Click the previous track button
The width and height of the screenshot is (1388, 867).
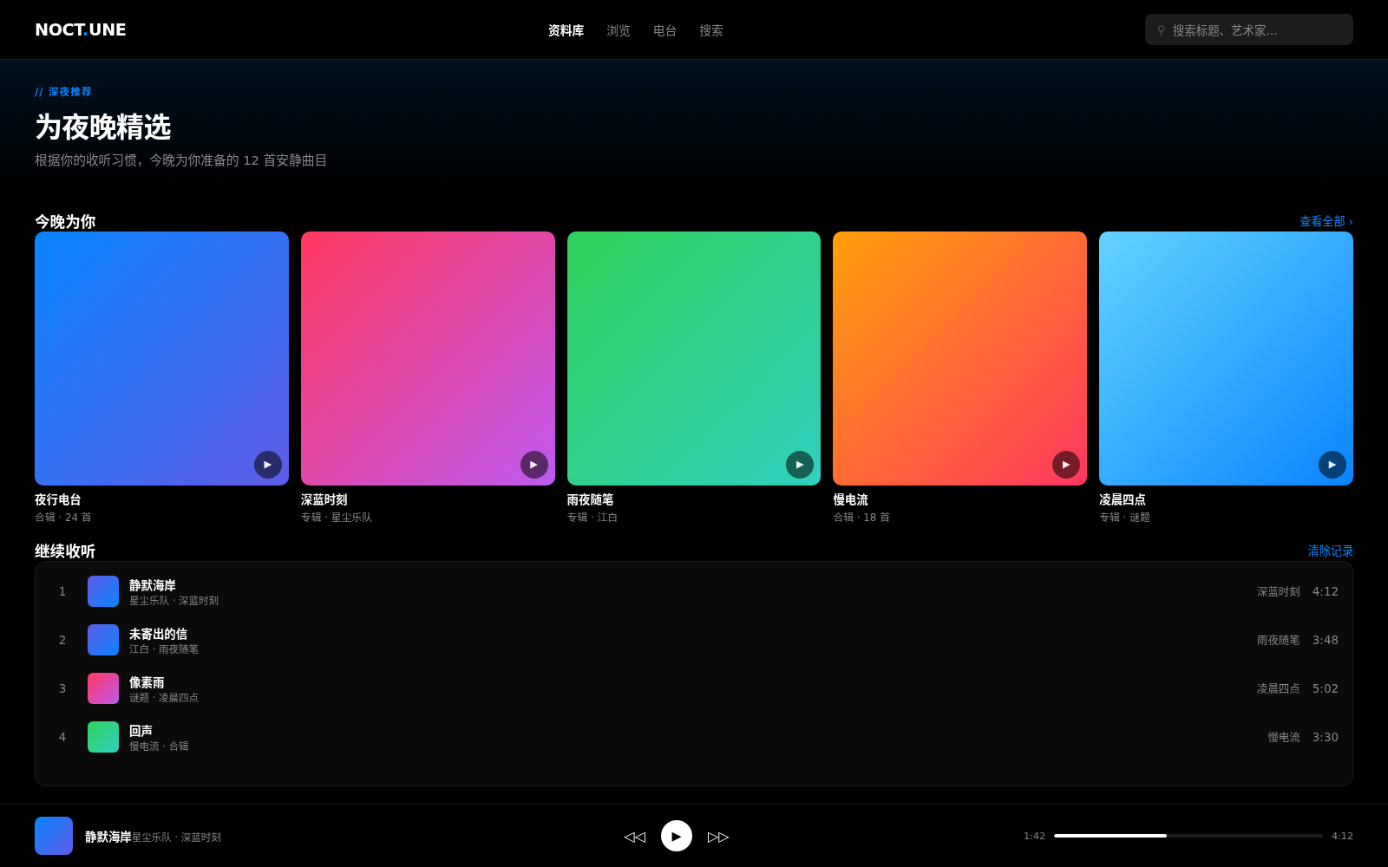(635, 837)
